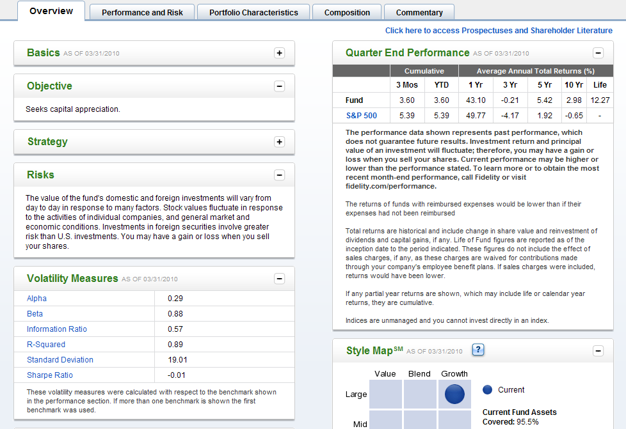The height and width of the screenshot is (429, 626).
Task: Switch to Performance and Risk tab
Action: click(142, 12)
